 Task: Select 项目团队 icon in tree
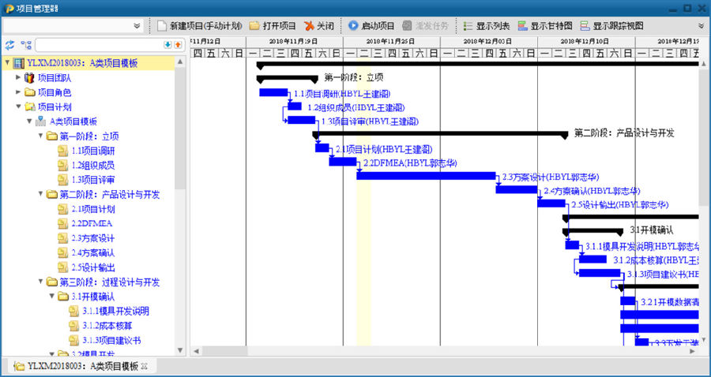[x=29, y=78]
